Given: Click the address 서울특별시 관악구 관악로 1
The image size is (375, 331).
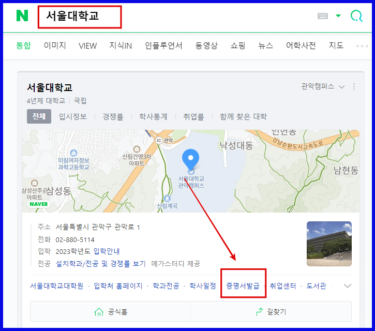Looking at the screenshot, I should point(98,227).
